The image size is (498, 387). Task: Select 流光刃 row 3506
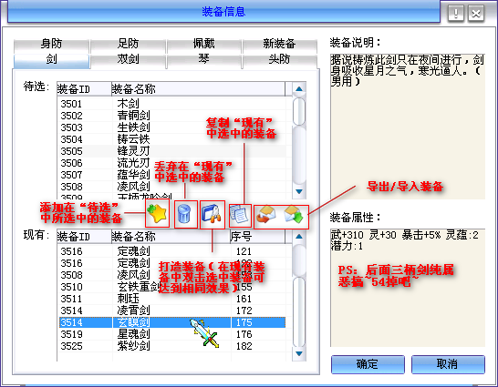pyautogui.click(x=171, y=163)
